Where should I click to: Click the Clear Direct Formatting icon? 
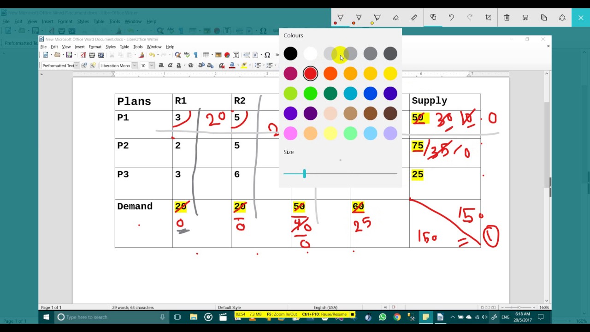222,65
